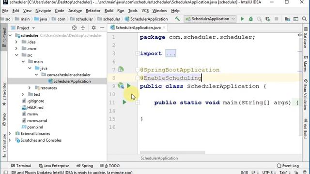This screenshot has height=174, width=310.
Task: Open the Java Enterprise tool window
Action: (x=54, y=166)
